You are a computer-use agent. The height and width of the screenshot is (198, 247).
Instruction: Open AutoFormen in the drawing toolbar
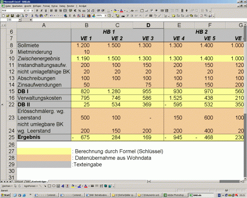point(30,185)
